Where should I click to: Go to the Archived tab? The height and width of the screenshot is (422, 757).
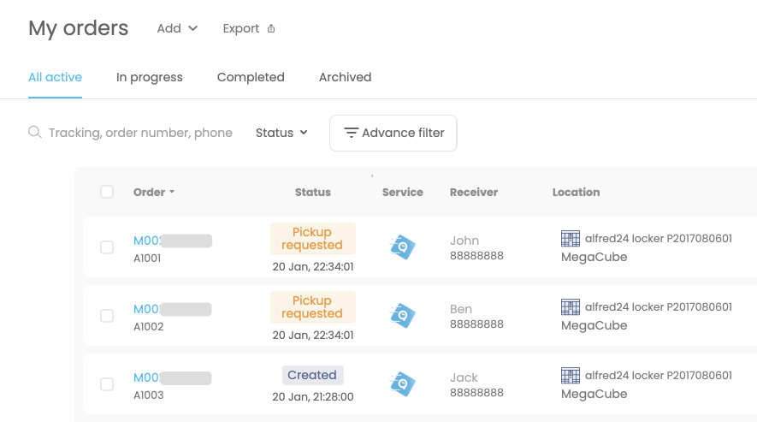click(345, 77)
